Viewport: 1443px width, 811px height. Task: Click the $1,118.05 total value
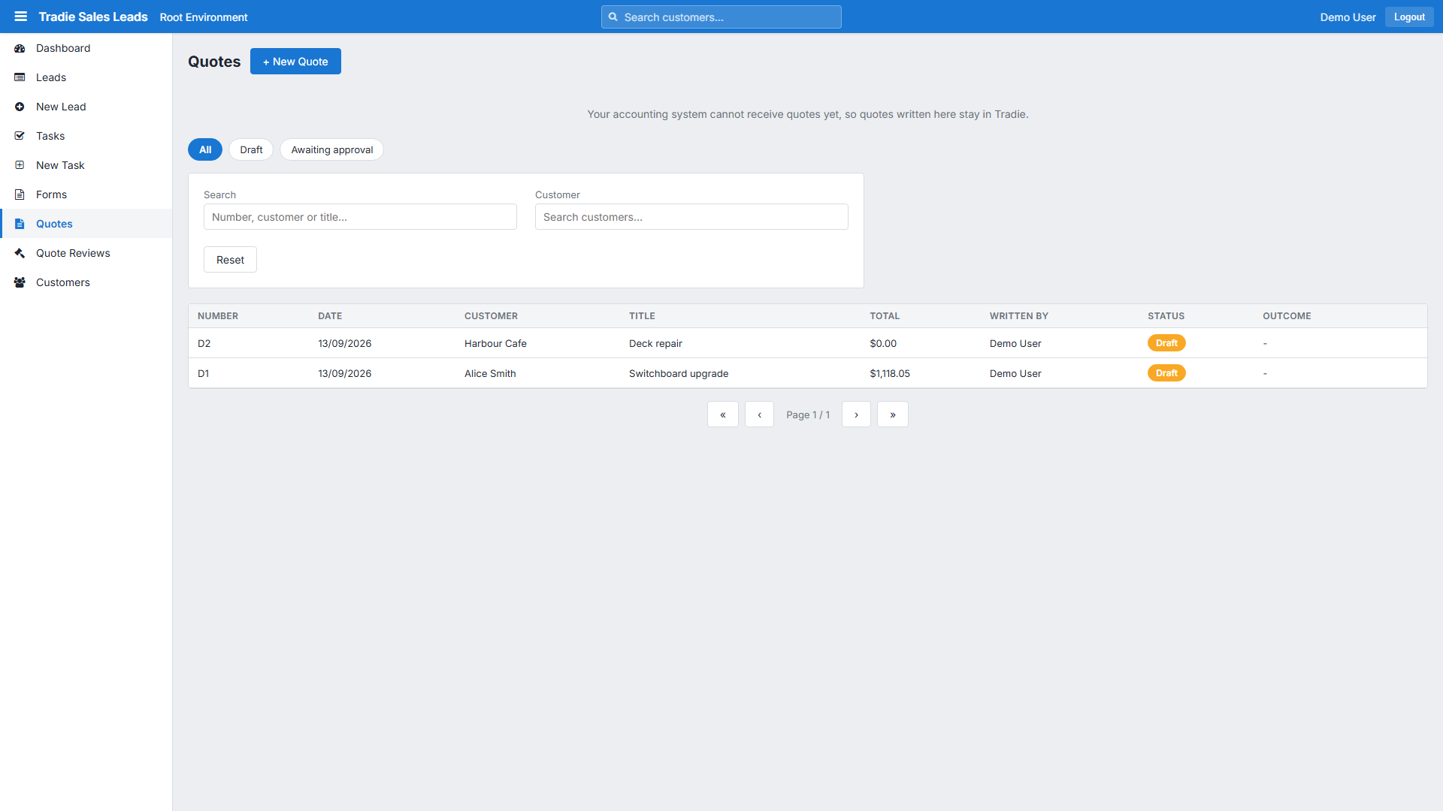pos(890,373)
